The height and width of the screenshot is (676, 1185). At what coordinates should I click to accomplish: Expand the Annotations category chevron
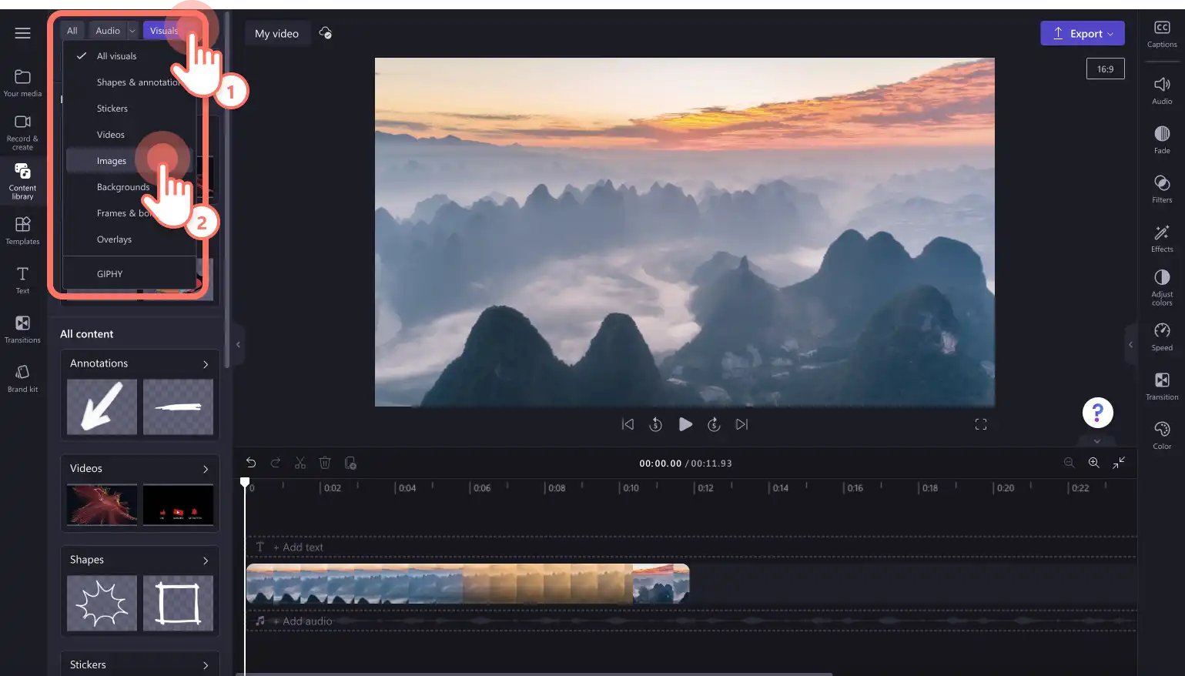206,364
